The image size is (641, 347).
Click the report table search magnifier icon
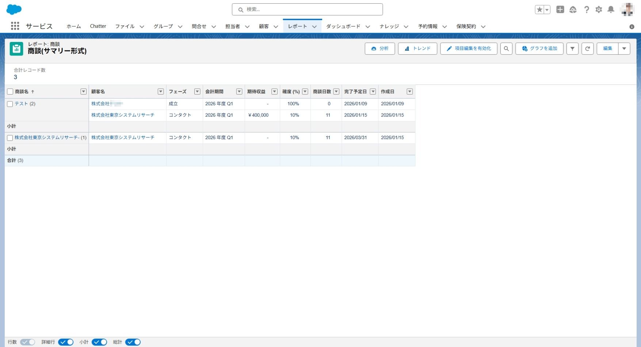(x=506, y=49)
